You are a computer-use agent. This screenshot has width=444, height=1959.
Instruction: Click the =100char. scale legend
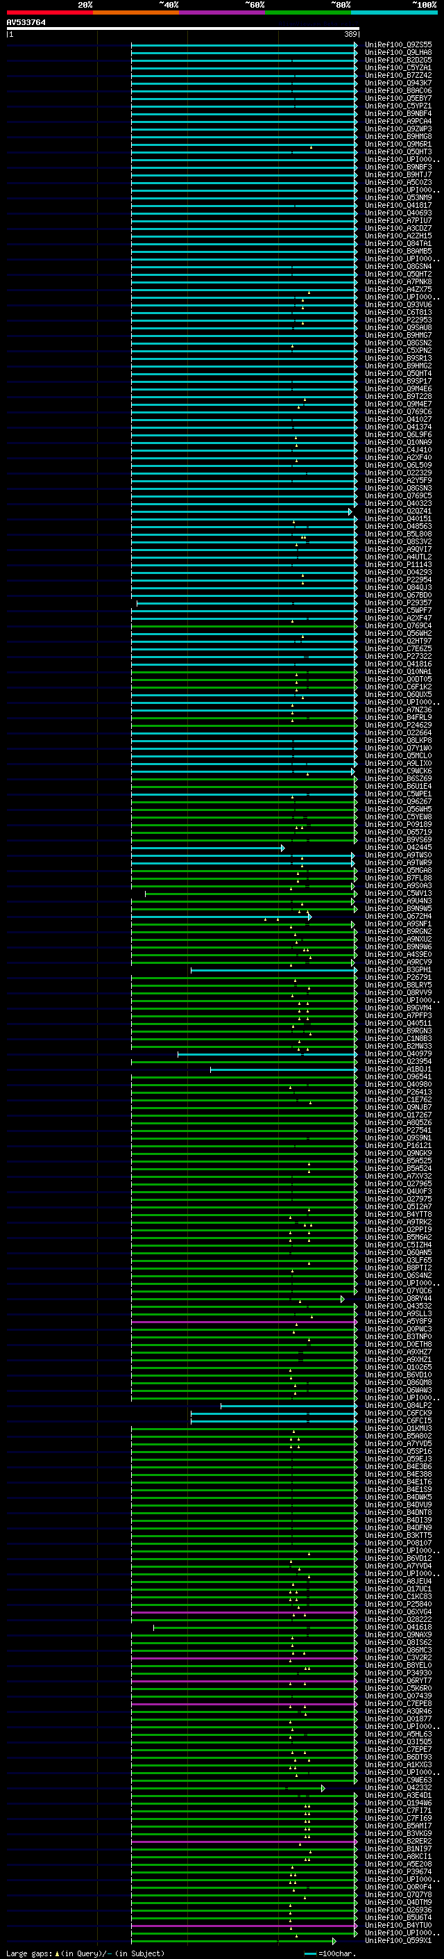tap(330, 1953)
